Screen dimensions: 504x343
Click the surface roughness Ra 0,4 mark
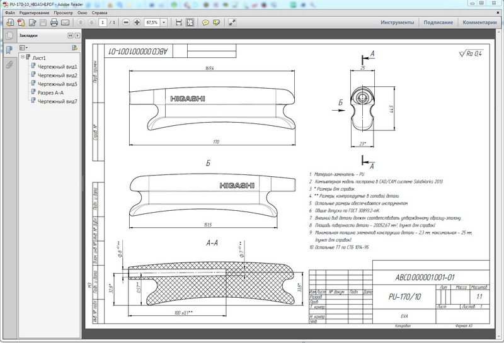pyautogui.click(x=471, y=53)
